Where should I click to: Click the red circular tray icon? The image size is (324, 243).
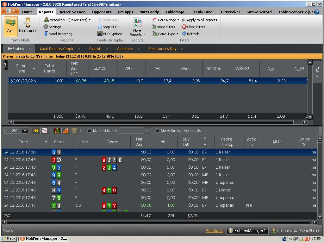pyautogui.click(x=307, y=239)
